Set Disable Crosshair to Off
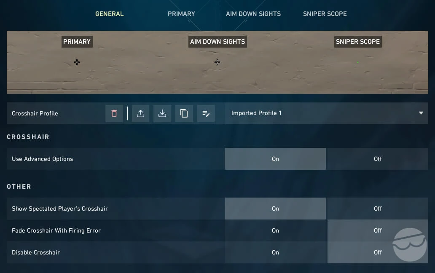The image size is (435, 273). (378, 252)
